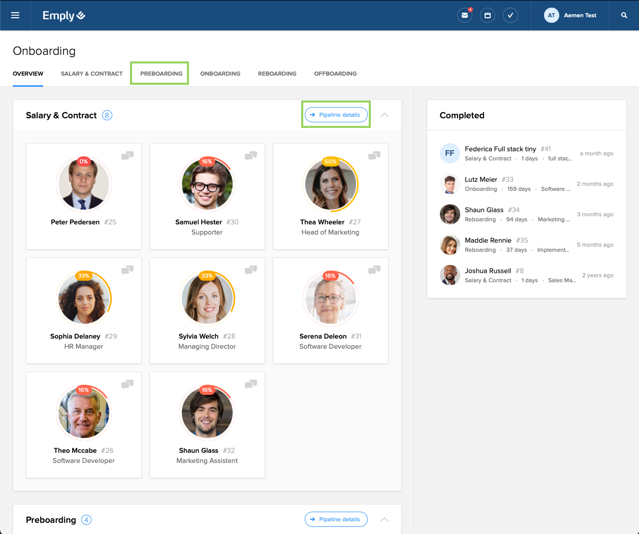
Task: Click the search magnifier icon
Action: (624, 15)
